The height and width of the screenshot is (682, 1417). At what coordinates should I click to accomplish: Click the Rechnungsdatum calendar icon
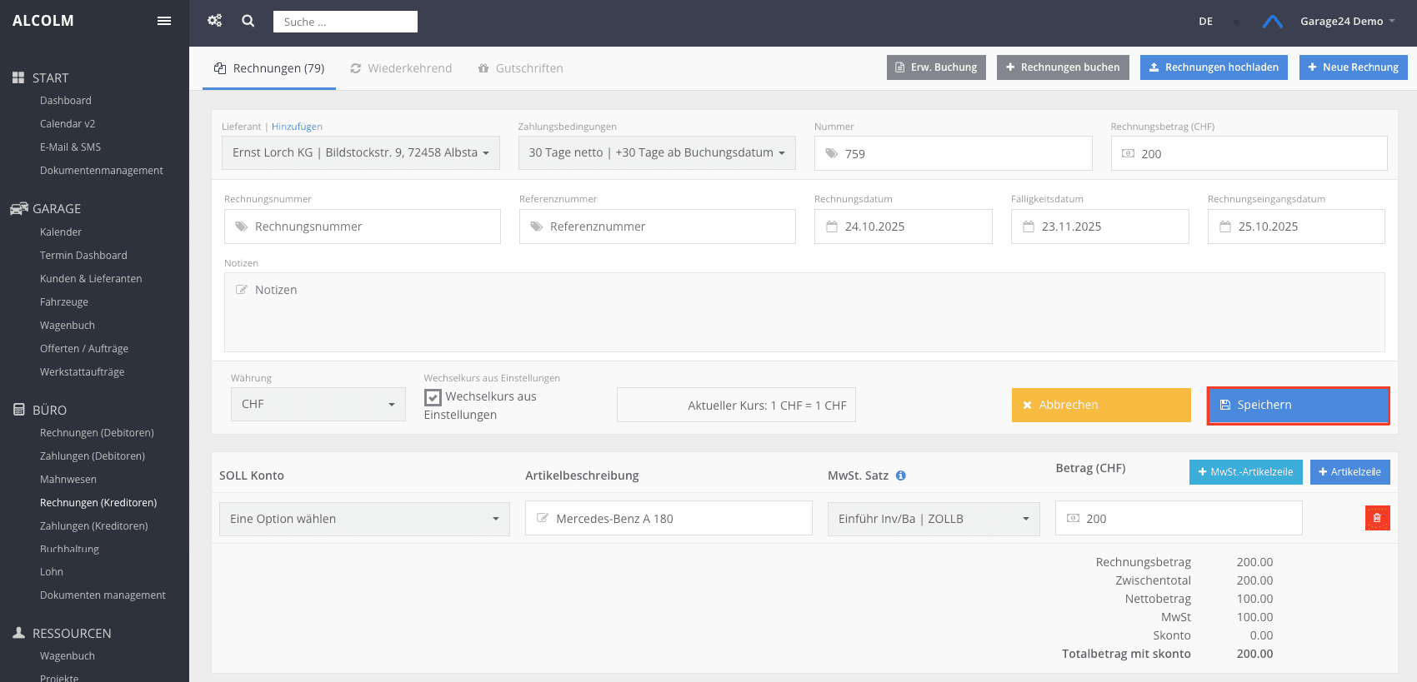click(831, 227)
